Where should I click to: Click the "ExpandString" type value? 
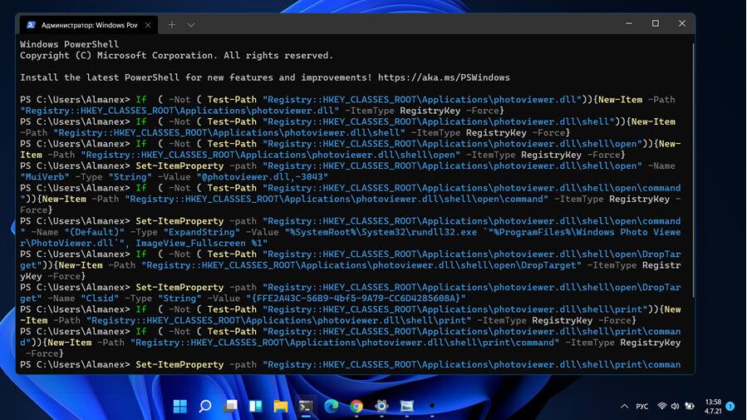(x=202, y=232)
